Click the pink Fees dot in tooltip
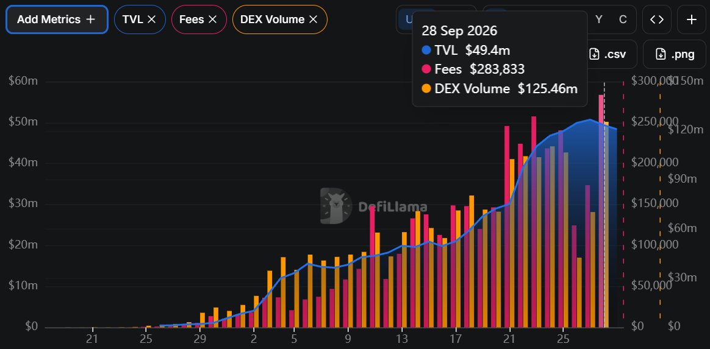Screen dimensions: 710x349 tap(426, 69)
